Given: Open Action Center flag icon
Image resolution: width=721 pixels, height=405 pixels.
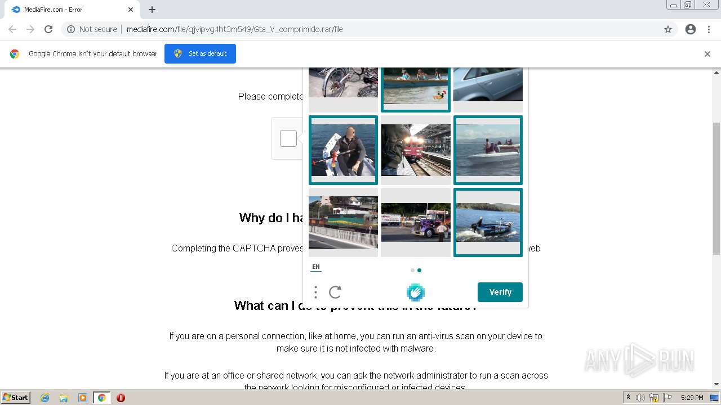Looking at the screenshot, I should [x=667, y=398].
